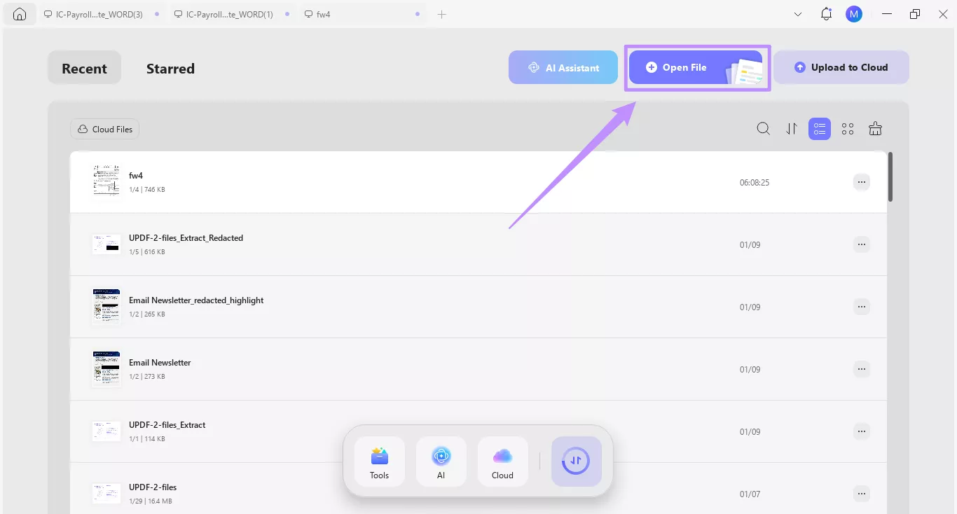
Task: Select the Email Newsletter file name
Action: [160, 363]
